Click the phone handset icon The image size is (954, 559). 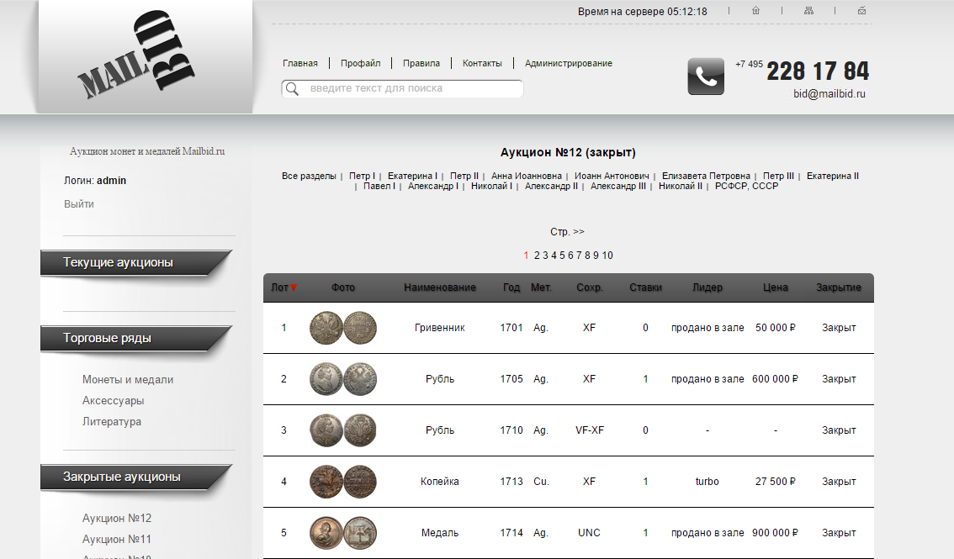[706, 76]
